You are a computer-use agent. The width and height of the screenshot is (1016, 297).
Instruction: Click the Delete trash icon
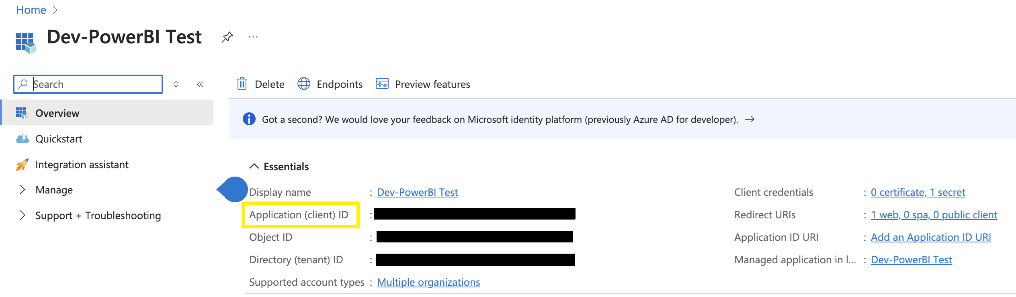pyautogui.click(x=242, y=84)
